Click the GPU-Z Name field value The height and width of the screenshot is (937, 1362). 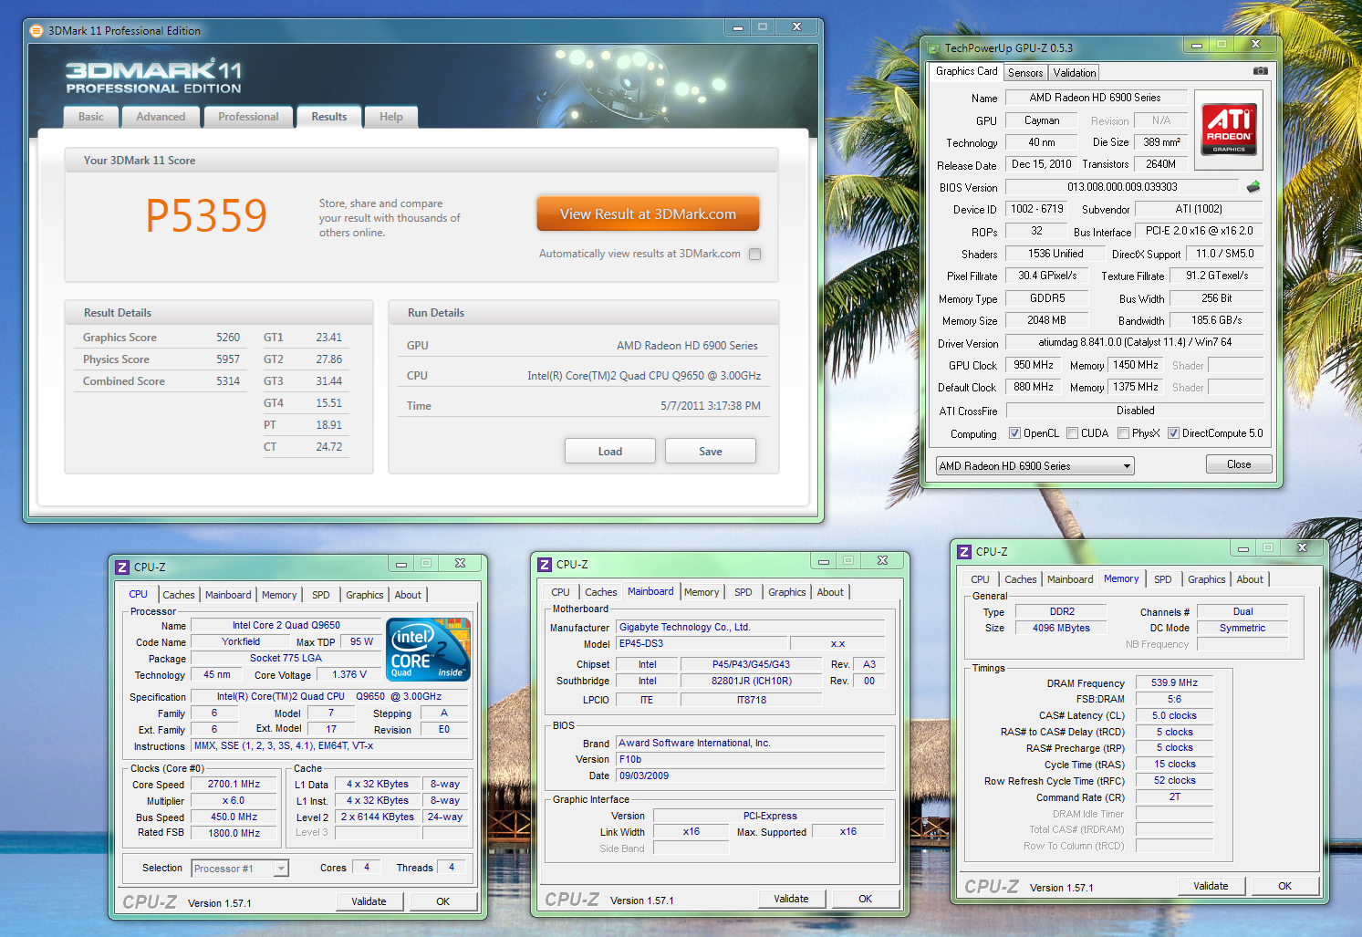click(x=1096, y=98)
